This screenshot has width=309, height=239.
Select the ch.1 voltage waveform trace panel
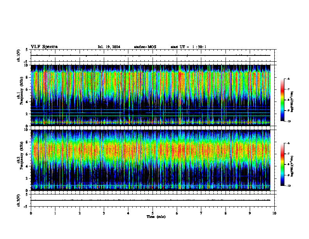point(153,55)
